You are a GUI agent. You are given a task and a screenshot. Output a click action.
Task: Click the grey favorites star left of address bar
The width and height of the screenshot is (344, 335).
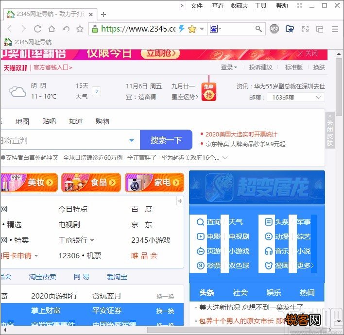click(x=80, y=29)
